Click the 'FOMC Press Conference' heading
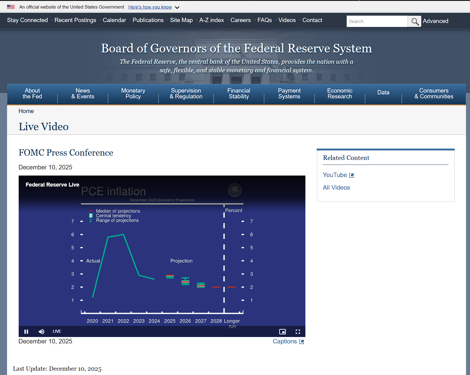Image resolution: width=470 pixels, height=375 pixels. tap(66, 153)
